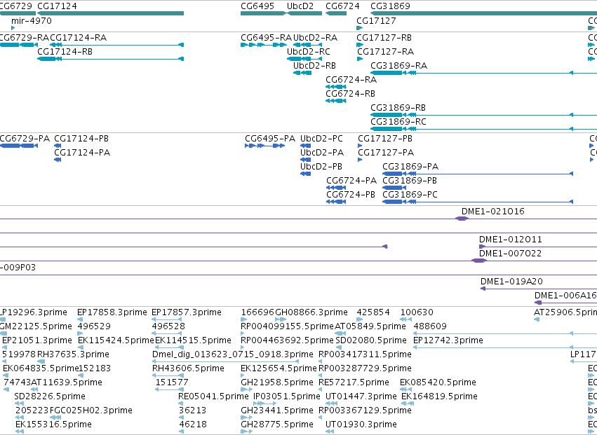Select EST UT01930.3prime label

point(361,424)
